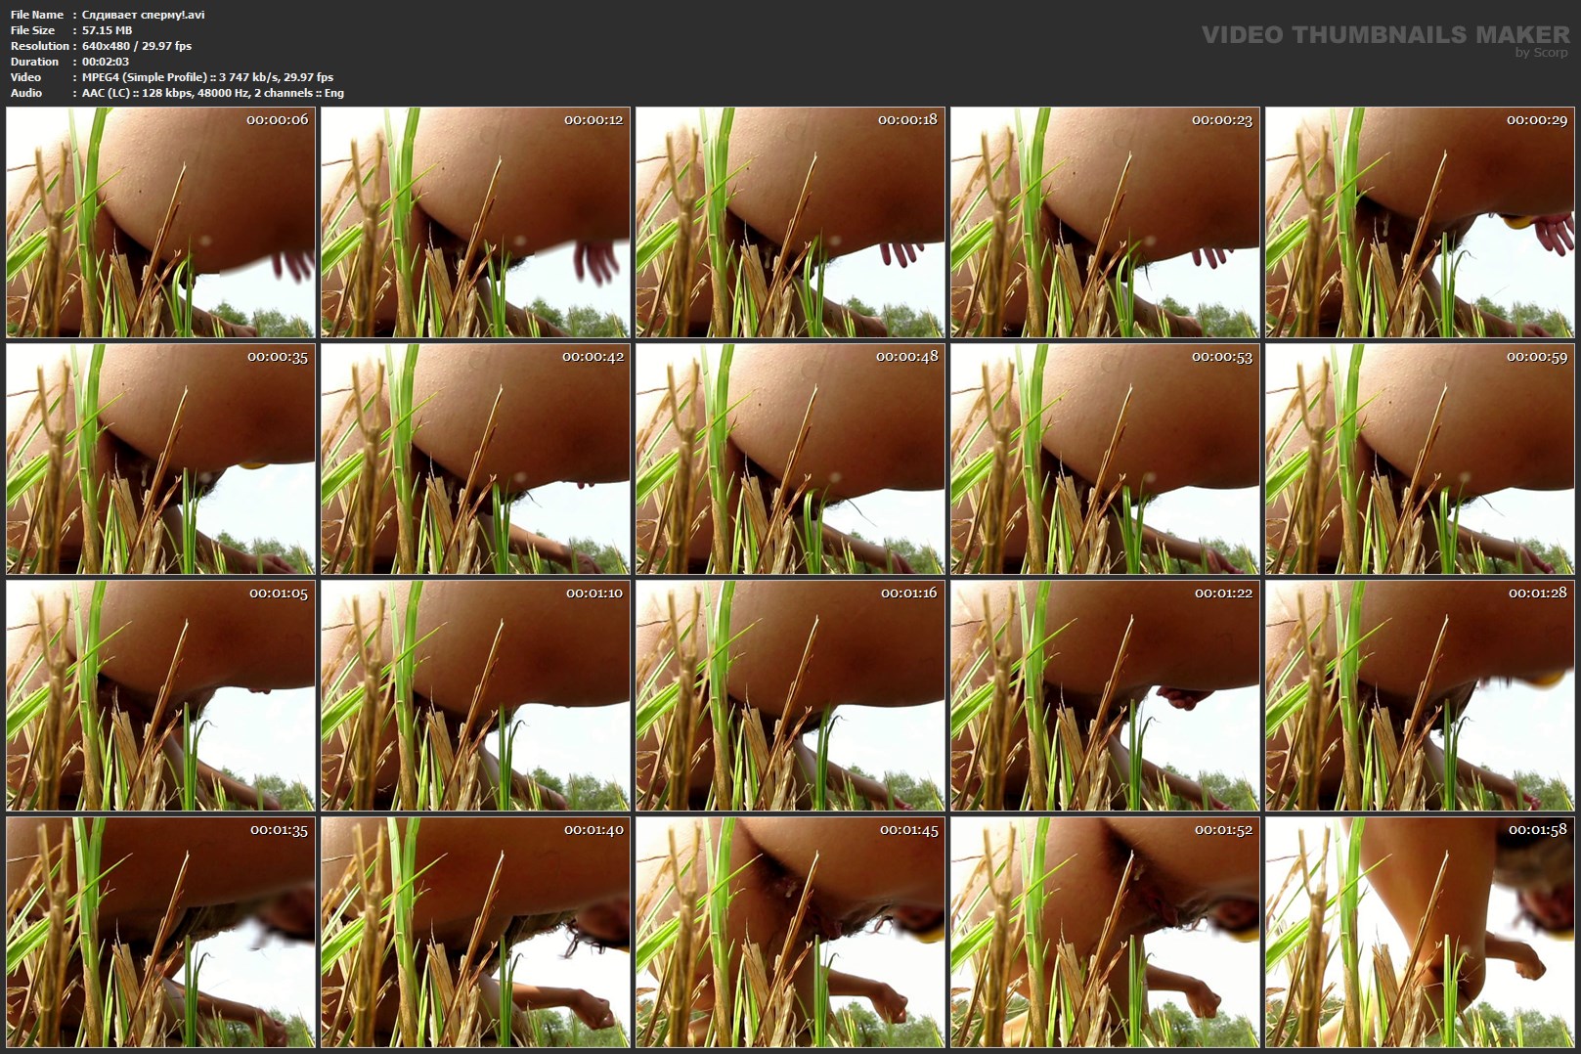This screenshot has height=1054, width=1581.
Task: Select the Duration value 00:02:03
Action: coord(106,62)
